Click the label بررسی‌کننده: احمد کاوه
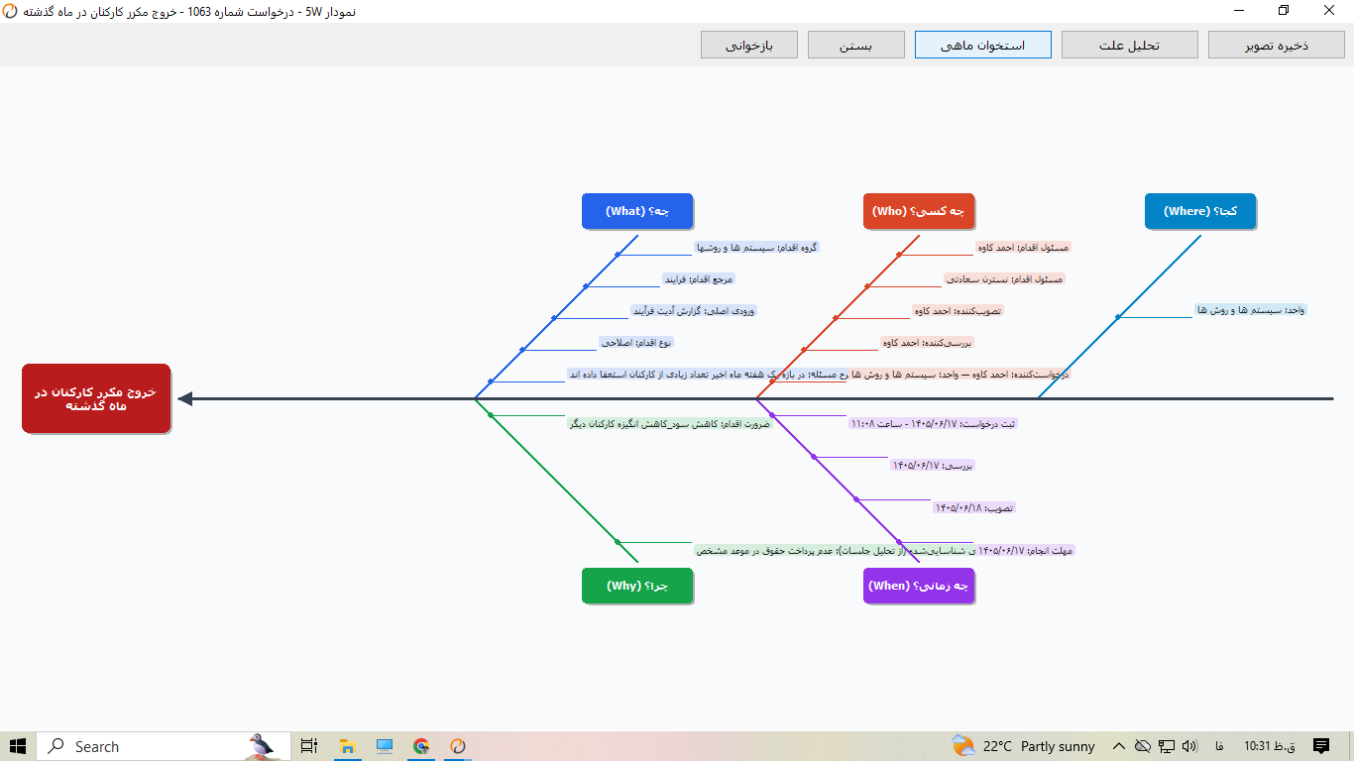This screenshot has height=761, width=1354. pos(928,343)
